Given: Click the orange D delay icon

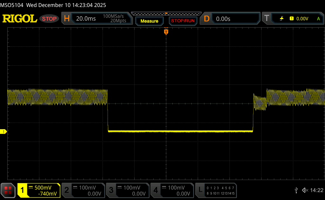Looking at the screenshot, I should 207,19.
